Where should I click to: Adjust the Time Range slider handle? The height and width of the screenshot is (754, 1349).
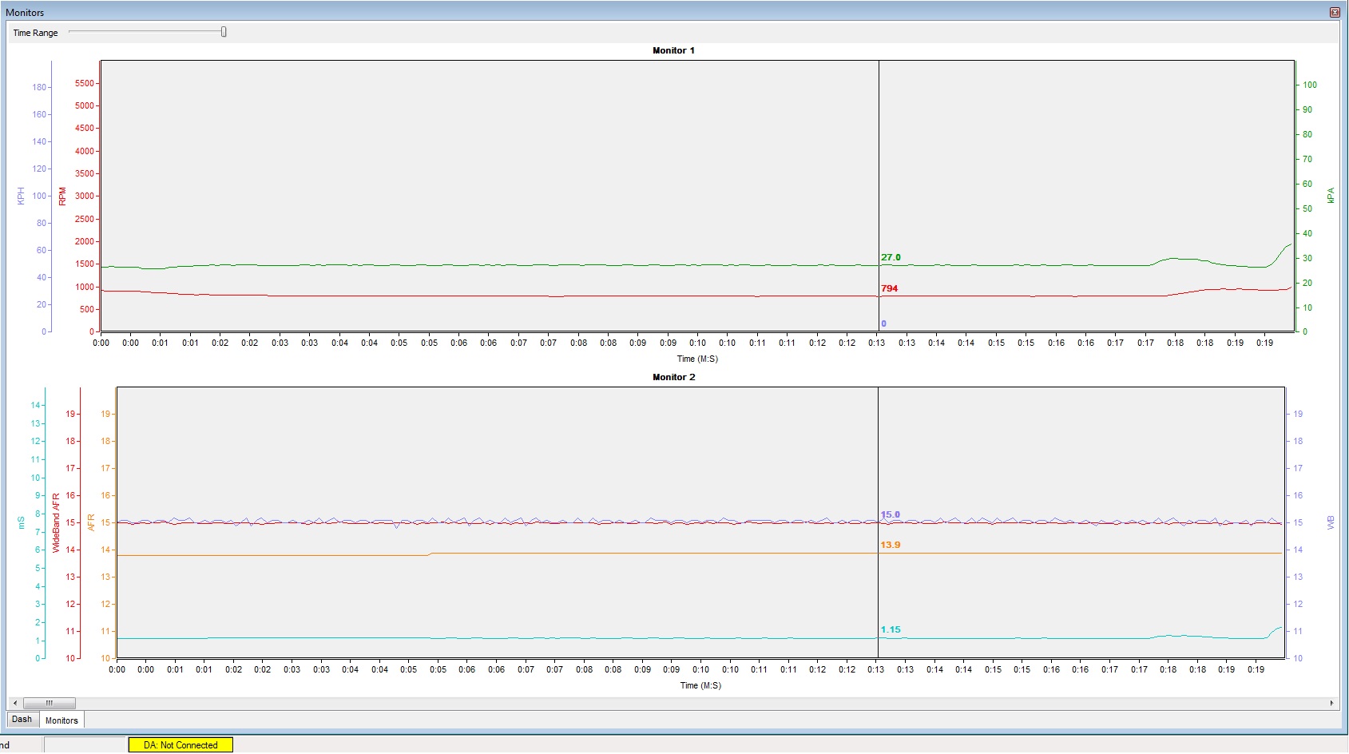coord(224,32)
